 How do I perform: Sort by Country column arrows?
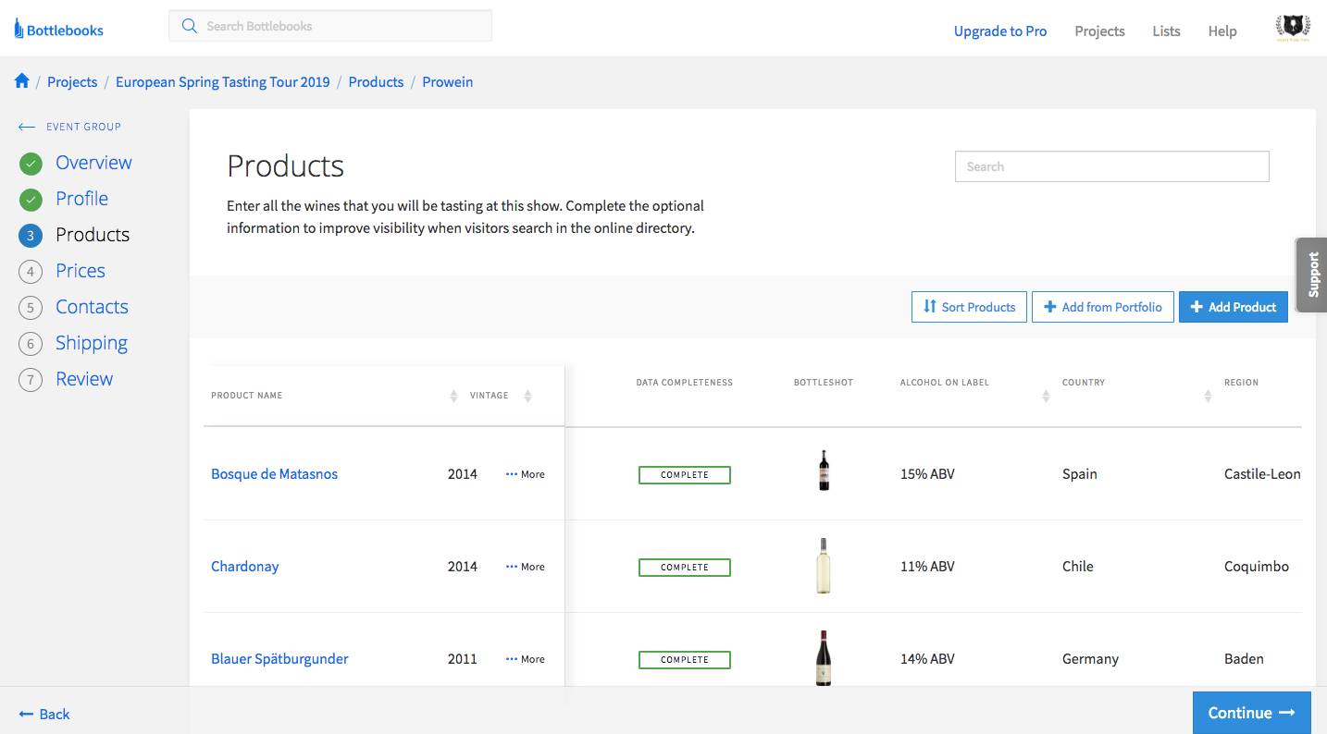tap(1208, 396)
